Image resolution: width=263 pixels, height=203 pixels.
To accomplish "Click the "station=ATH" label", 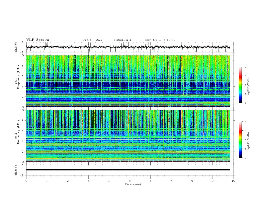I will point(123,40).
